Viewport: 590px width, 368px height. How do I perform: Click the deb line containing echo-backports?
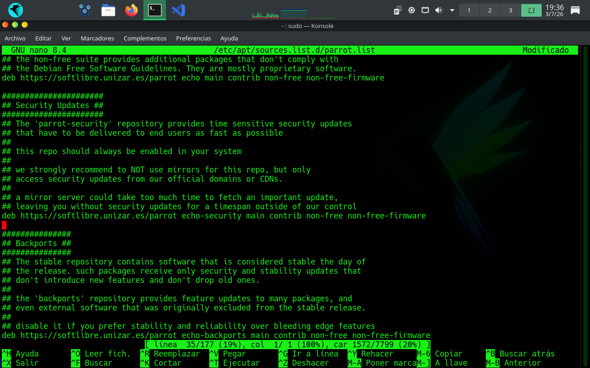[x=216, y=335]
